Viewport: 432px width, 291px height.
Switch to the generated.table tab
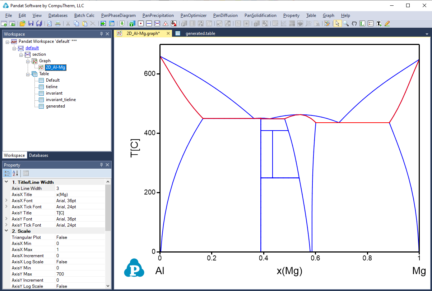click(x=200, y=33)
